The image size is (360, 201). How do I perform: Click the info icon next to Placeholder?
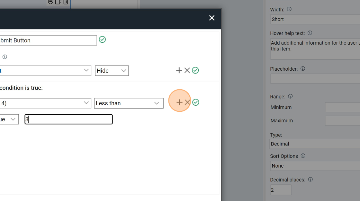(303, 69)
